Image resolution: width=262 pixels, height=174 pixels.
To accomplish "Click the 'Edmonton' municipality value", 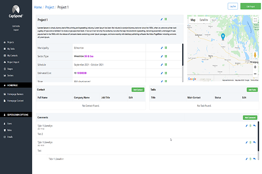I will (x=79, y=48).
